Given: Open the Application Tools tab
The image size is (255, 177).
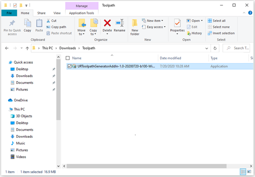Looking at the screenshot, I should (x=81, y=13).
